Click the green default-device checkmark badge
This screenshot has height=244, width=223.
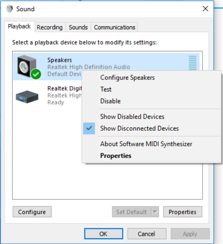click(x=36, y=74)
